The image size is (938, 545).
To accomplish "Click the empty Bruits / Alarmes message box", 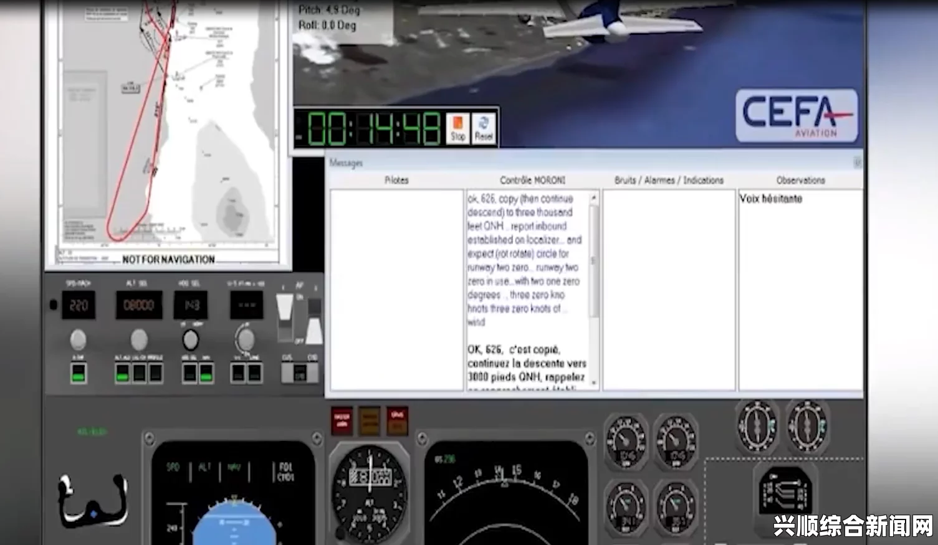I will click(x=669, y=290).
